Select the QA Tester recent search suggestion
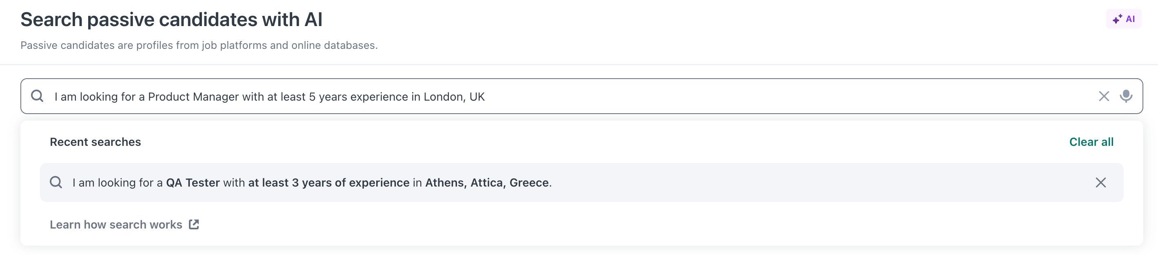 pyautogui.click(x=581, y=182)
